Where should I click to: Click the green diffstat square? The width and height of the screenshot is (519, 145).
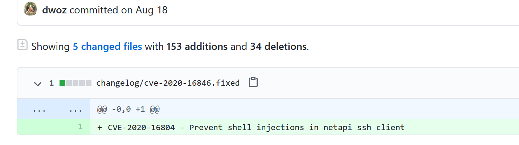[x=62, y=83]
